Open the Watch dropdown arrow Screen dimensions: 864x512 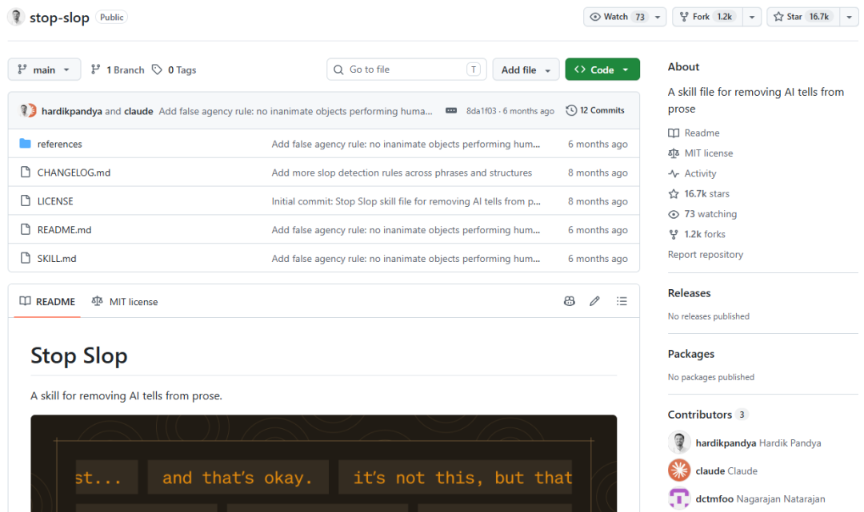click(x=658, y=17)
